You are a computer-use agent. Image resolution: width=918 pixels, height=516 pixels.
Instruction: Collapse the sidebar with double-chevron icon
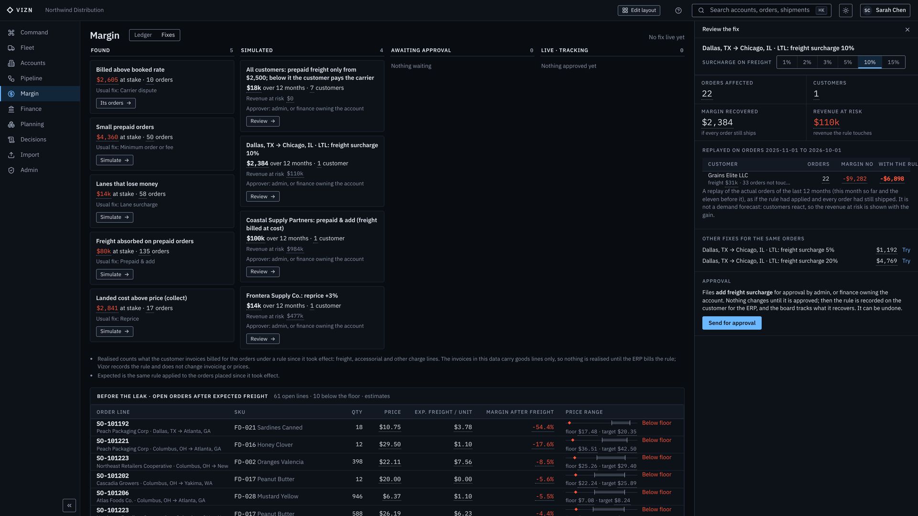pyautogui.click(x=69, y=505)
